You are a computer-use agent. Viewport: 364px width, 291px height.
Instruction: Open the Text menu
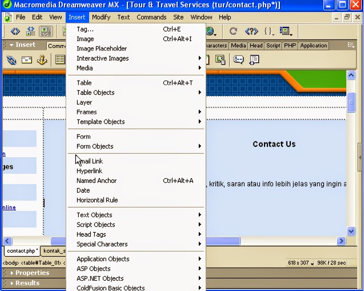point(123,17)
